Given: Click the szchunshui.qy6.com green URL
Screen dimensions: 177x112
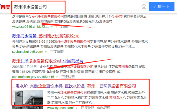Looking at the screenshot, I should (27, 52).
